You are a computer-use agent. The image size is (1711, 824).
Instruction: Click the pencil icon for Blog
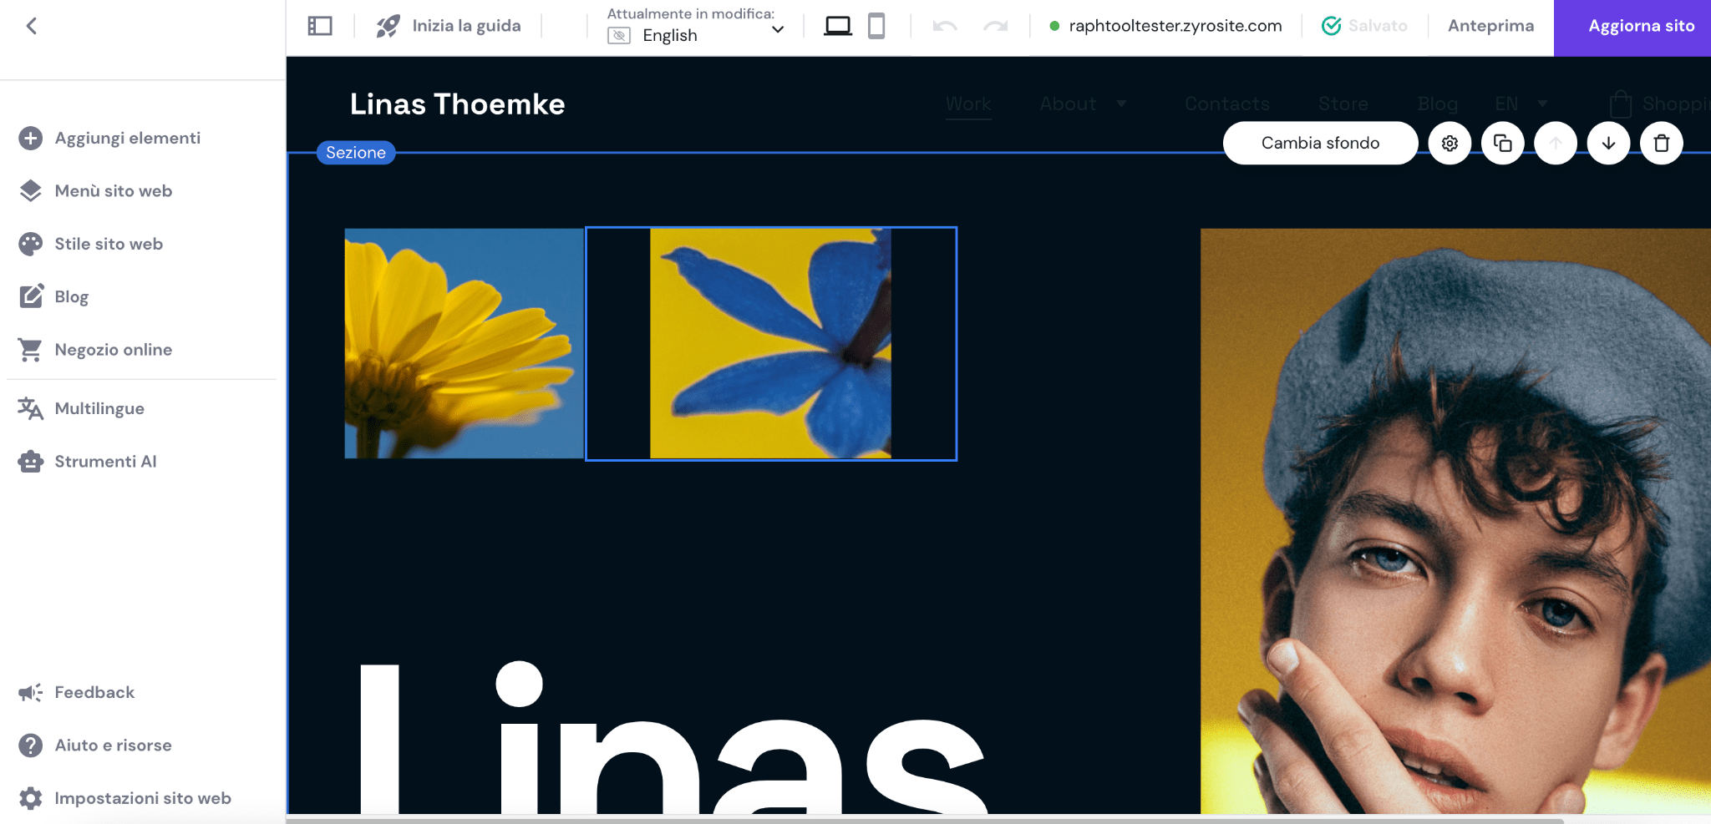tap(31, 296)
